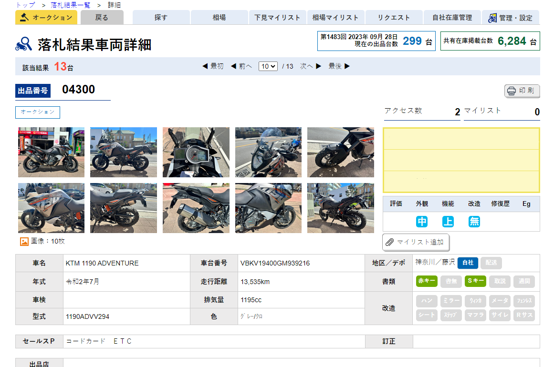Screen dimensions: 554x367
Task: Select the year value 令和2年7月
Action: coord(83,282)
